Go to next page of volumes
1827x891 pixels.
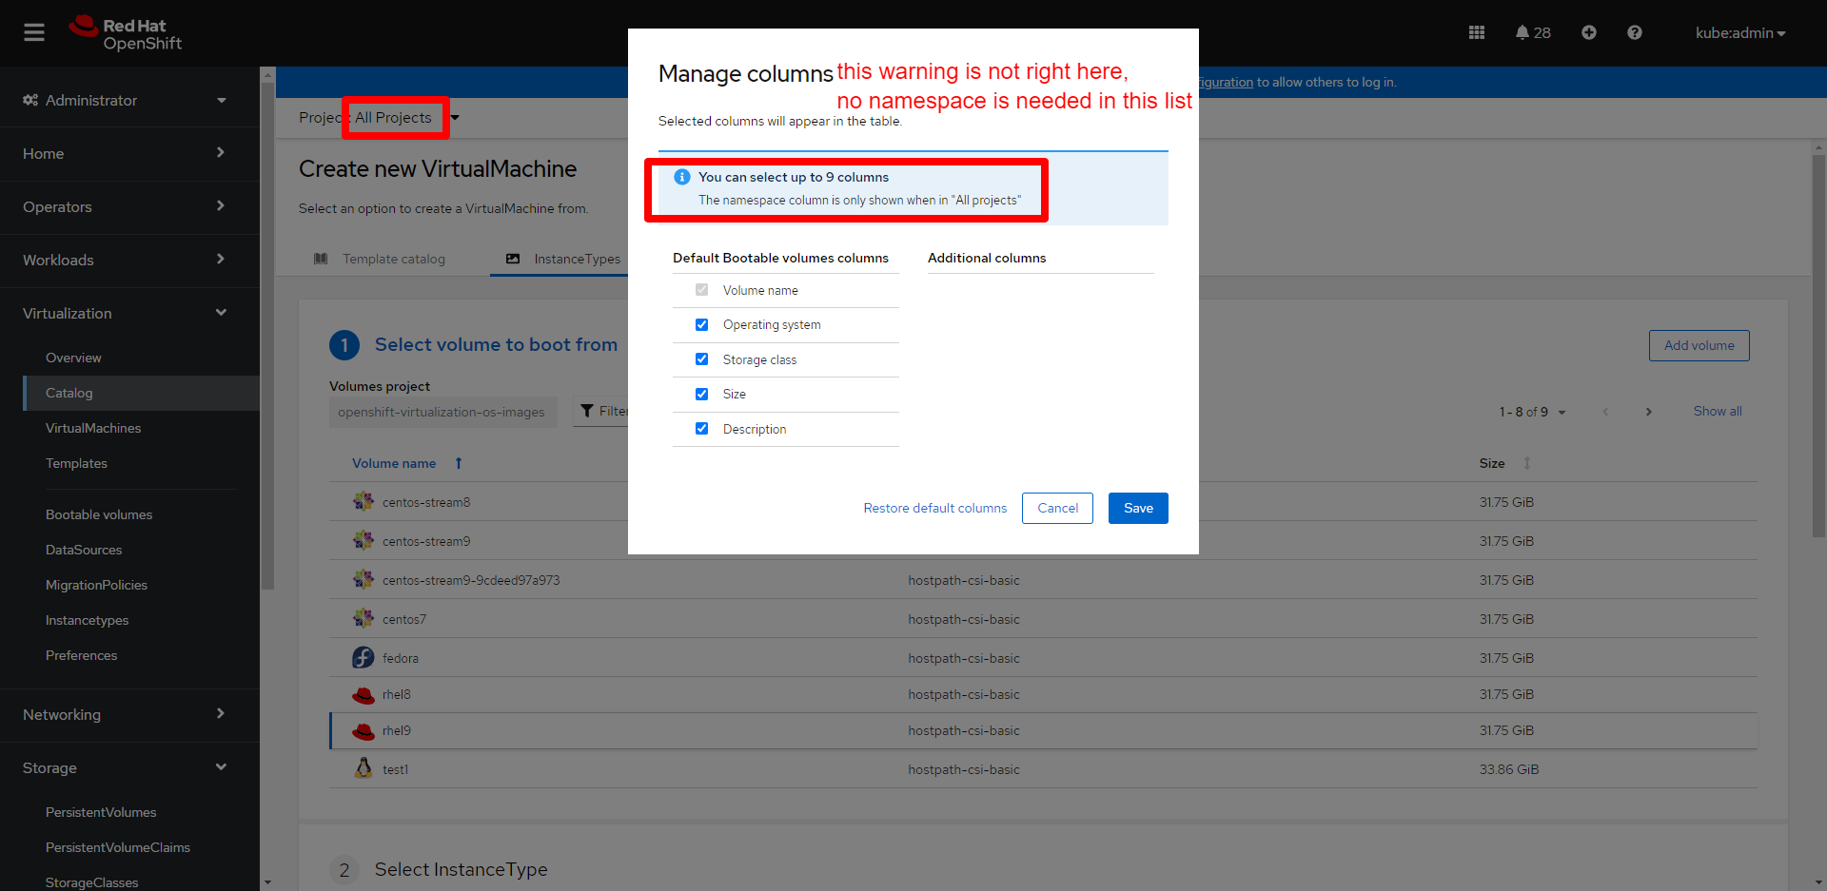(1649, 412)
